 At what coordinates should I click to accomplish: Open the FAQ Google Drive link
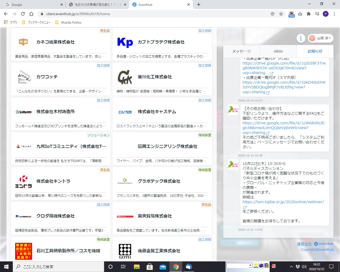(x=284, y=128)
